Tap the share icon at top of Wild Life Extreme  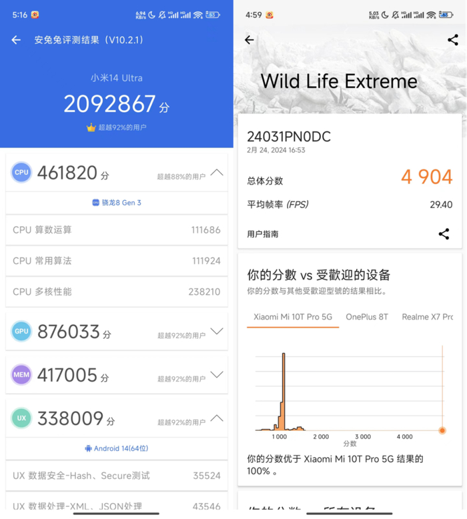tap(453, 40)
